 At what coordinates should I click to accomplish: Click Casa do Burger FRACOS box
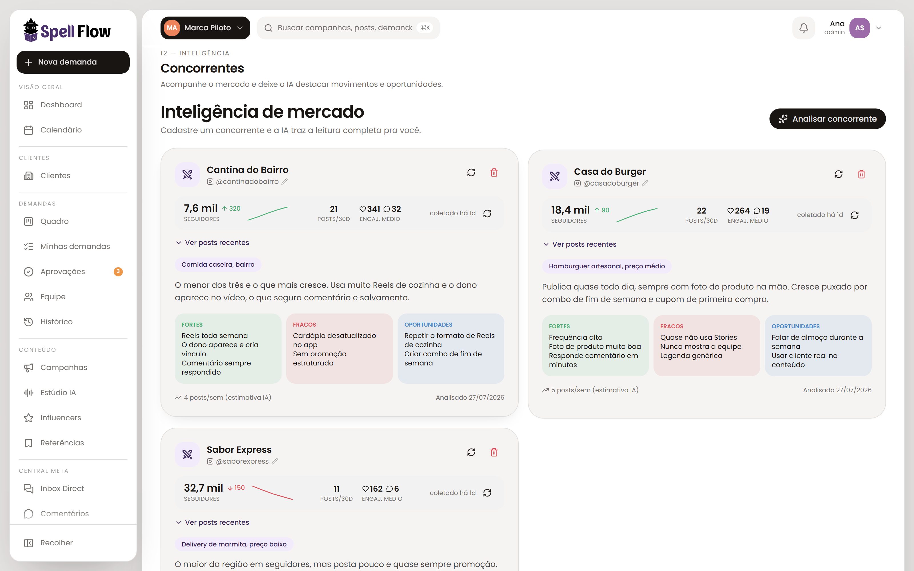[x=706, y=346]
